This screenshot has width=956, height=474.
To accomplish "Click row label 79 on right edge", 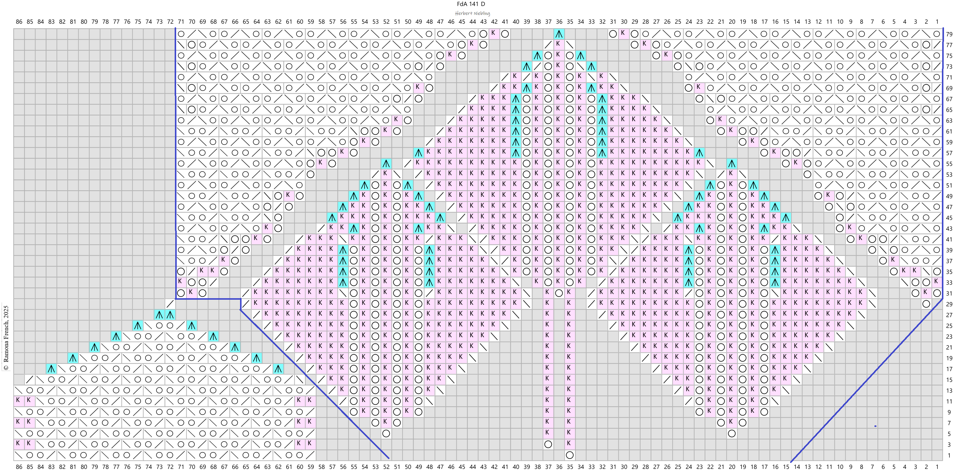I will (949, 34).
